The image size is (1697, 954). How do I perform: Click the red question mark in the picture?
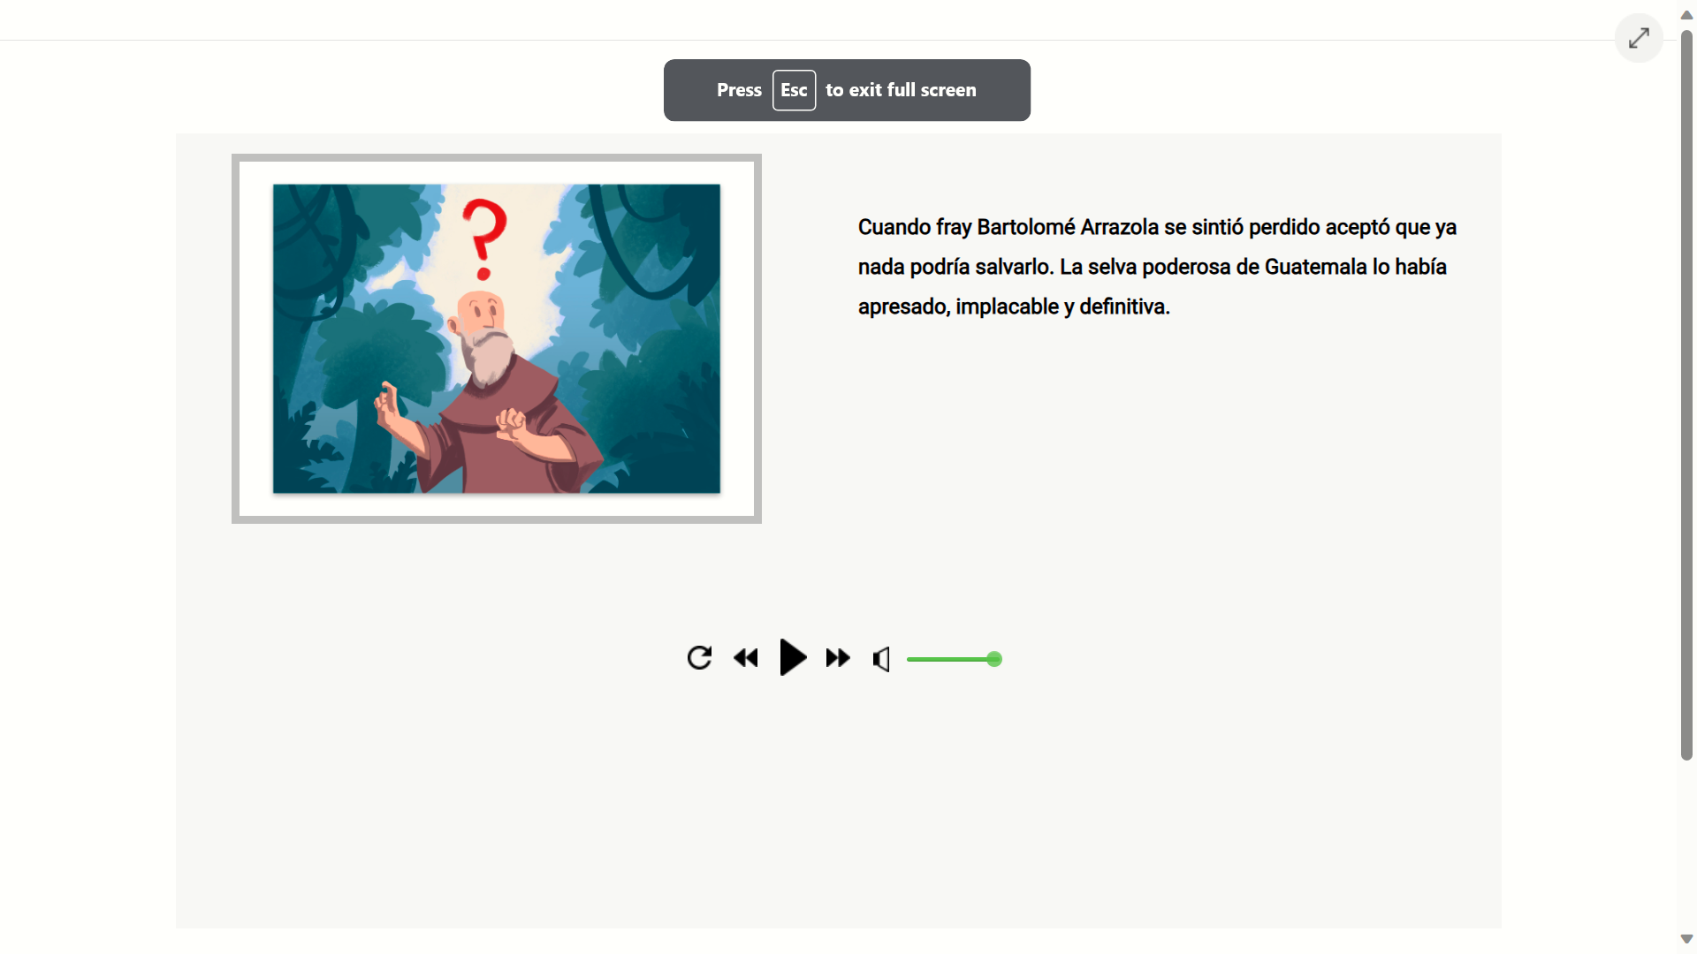(x=484, y=238)
